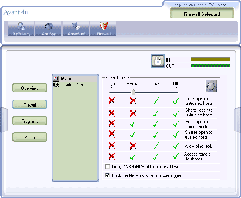Open the help menu link
The height and width of the screenshot is (198, 241).
point(178,5)
